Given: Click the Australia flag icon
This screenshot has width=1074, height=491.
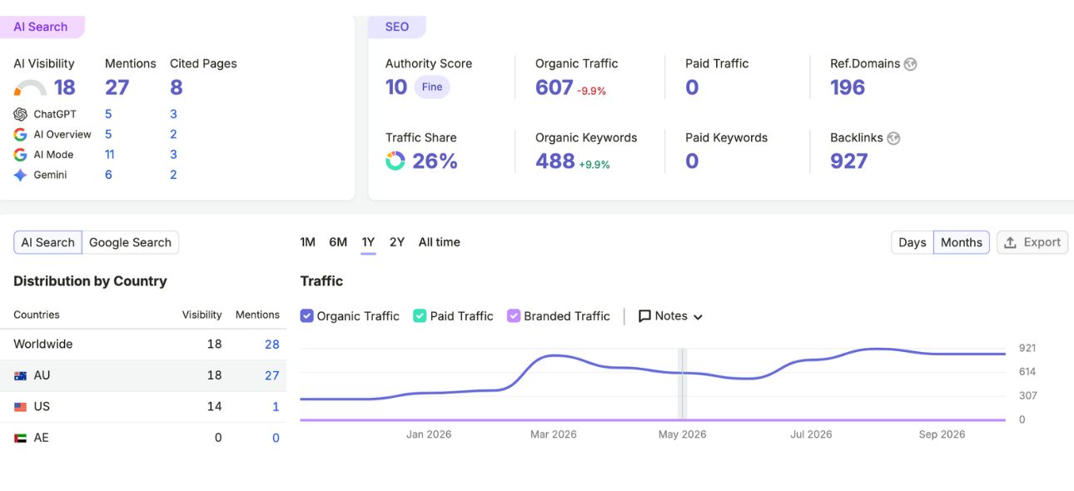Looking at the screenshot, I should (21, 376).
